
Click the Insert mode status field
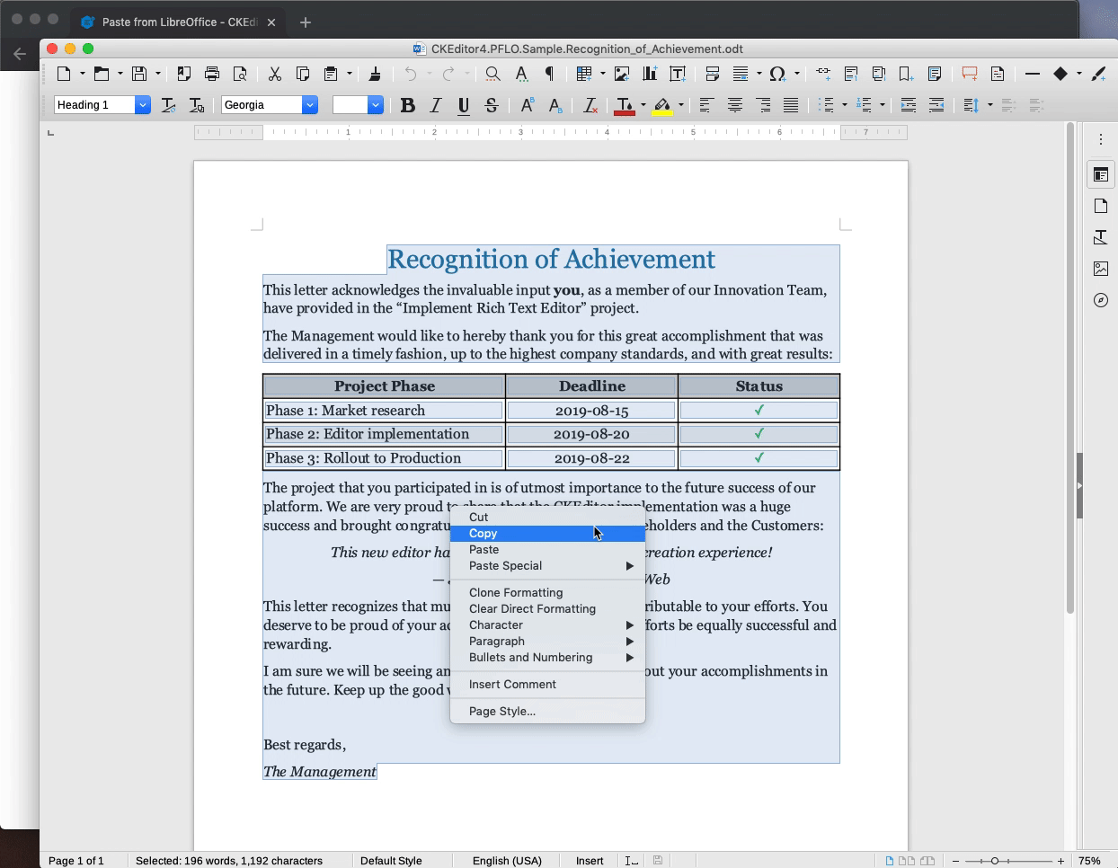pos(590,860)
